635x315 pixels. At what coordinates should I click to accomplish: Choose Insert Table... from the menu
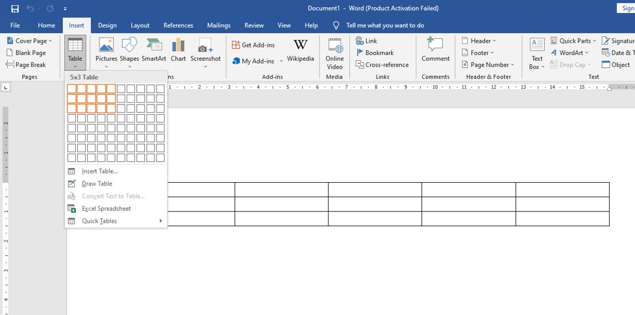[x=116, y=171]
